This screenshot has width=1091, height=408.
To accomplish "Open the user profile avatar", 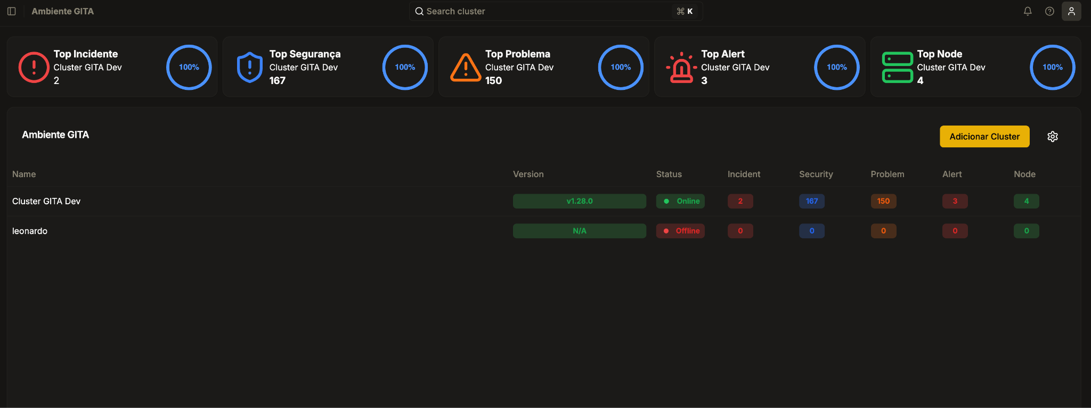I will tap(1071, 11).
